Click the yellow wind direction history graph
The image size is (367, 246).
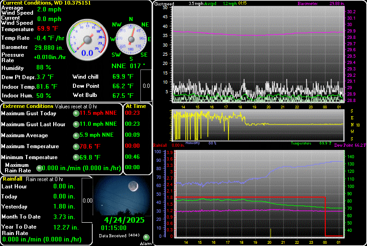258,125
